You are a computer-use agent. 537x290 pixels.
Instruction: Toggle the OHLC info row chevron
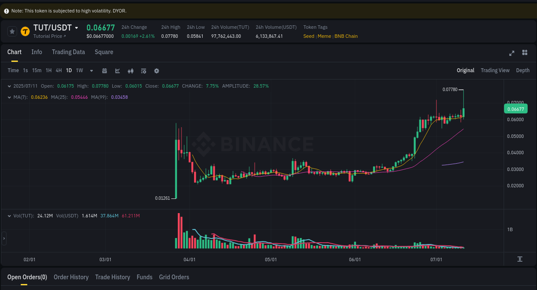9,86
